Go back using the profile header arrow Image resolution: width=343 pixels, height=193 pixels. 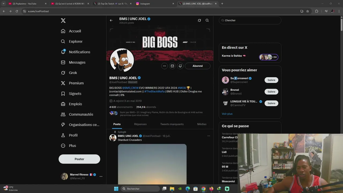(x=111, y=20)
